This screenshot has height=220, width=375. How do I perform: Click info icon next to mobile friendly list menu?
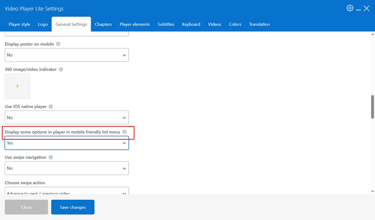coord(124,132)
